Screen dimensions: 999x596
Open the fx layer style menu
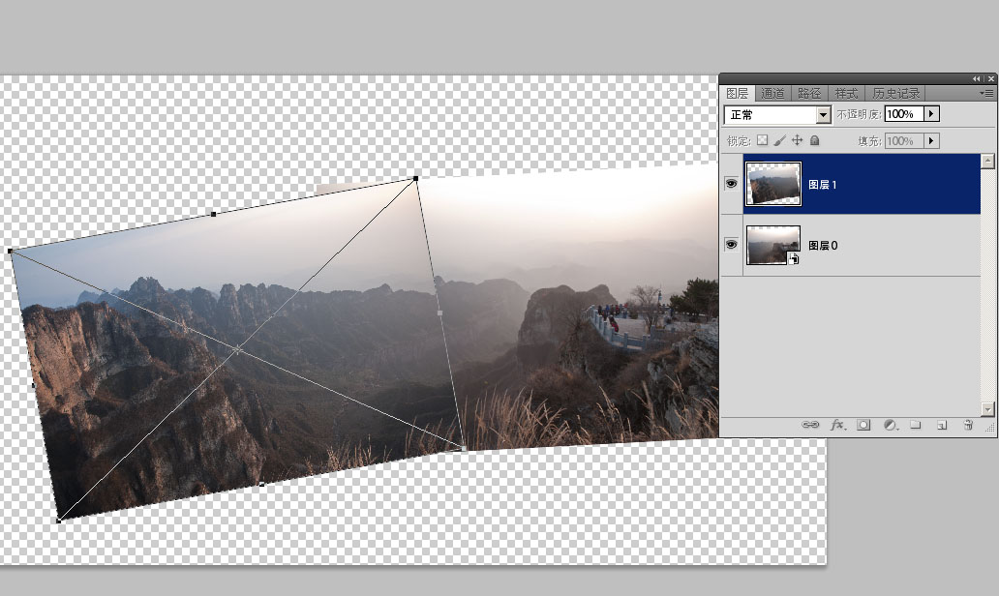837,425
